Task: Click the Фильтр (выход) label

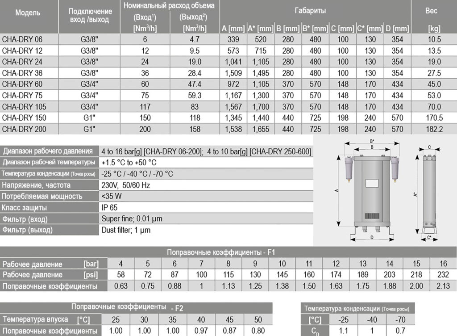Action: pyautogui.click(x=27, y=230)
